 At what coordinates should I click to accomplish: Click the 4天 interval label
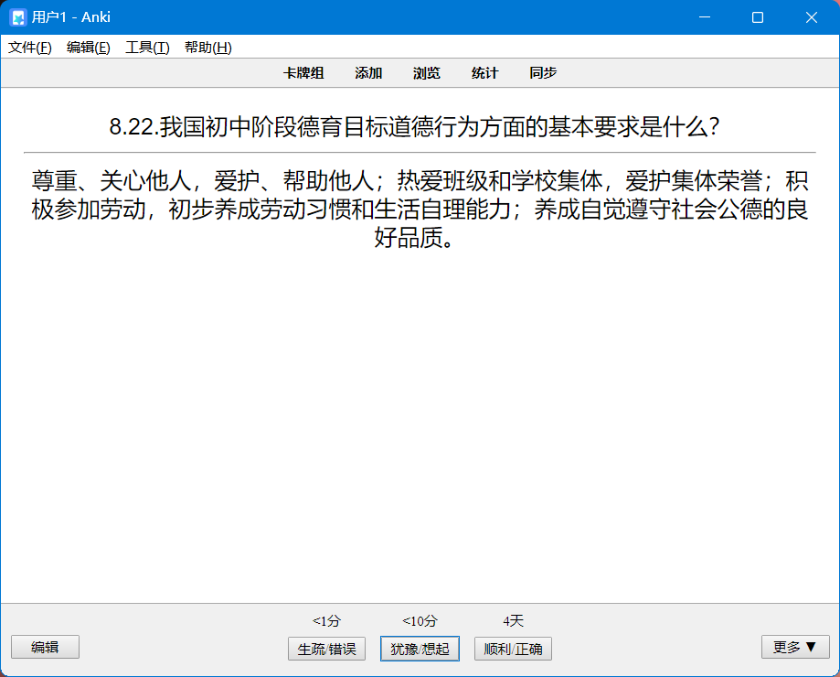pos(513,620)
